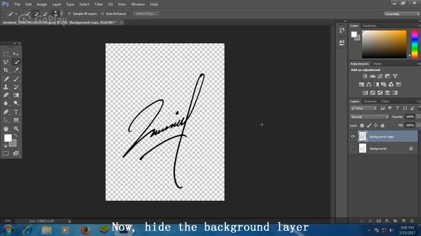Select the Clone Stamp tool
The width and height of the screenshot is (421, 236).
click(x=6, y=87)
